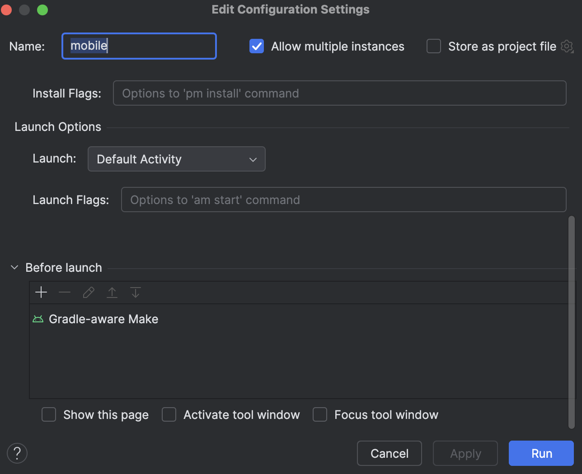Click the edit task pencil icon
The width and height of the screenshot is (582, 474).
[x=89, y=293]
